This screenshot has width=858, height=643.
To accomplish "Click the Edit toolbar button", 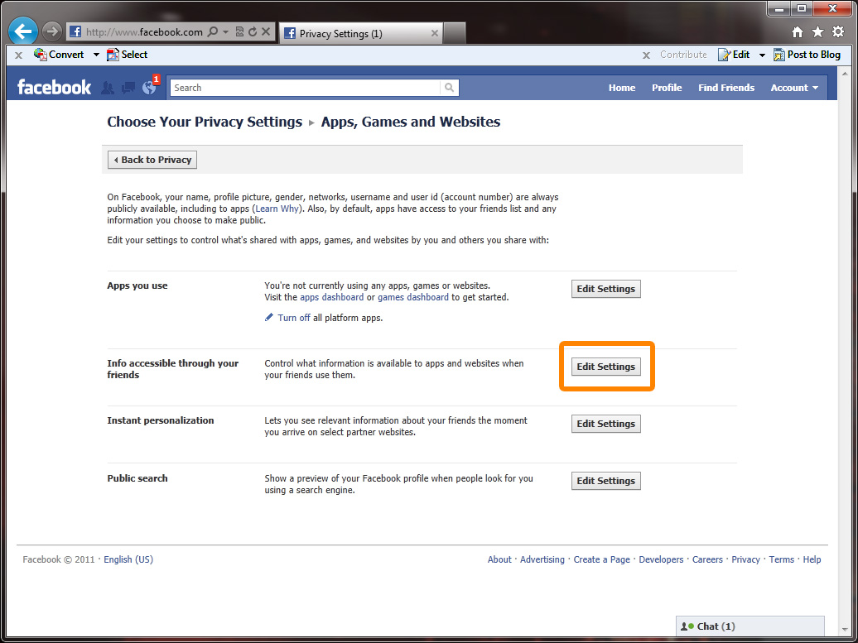I will [734, 54].
